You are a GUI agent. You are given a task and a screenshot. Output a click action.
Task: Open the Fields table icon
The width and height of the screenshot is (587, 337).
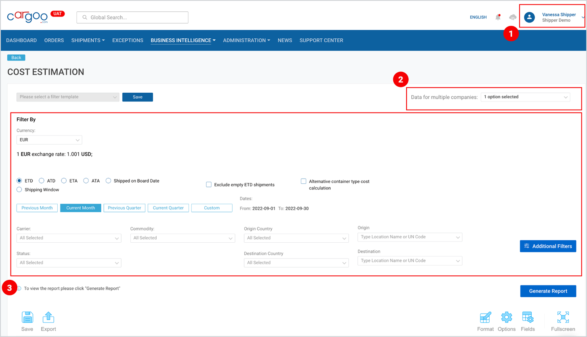pos(528,317)
